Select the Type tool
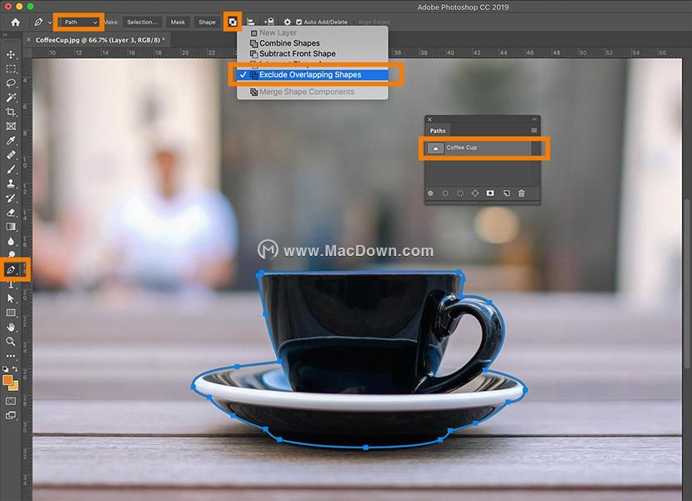This screenshot has width=692, height=501. (x=11, y=285)
